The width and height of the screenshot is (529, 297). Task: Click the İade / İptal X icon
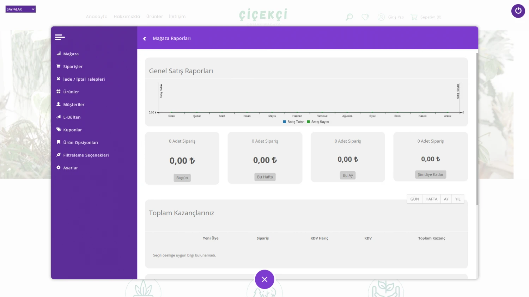click(59, 79)
